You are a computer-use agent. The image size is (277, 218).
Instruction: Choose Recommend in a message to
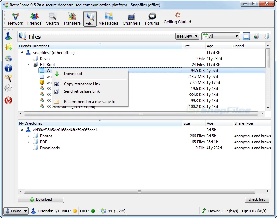point(90,102)
